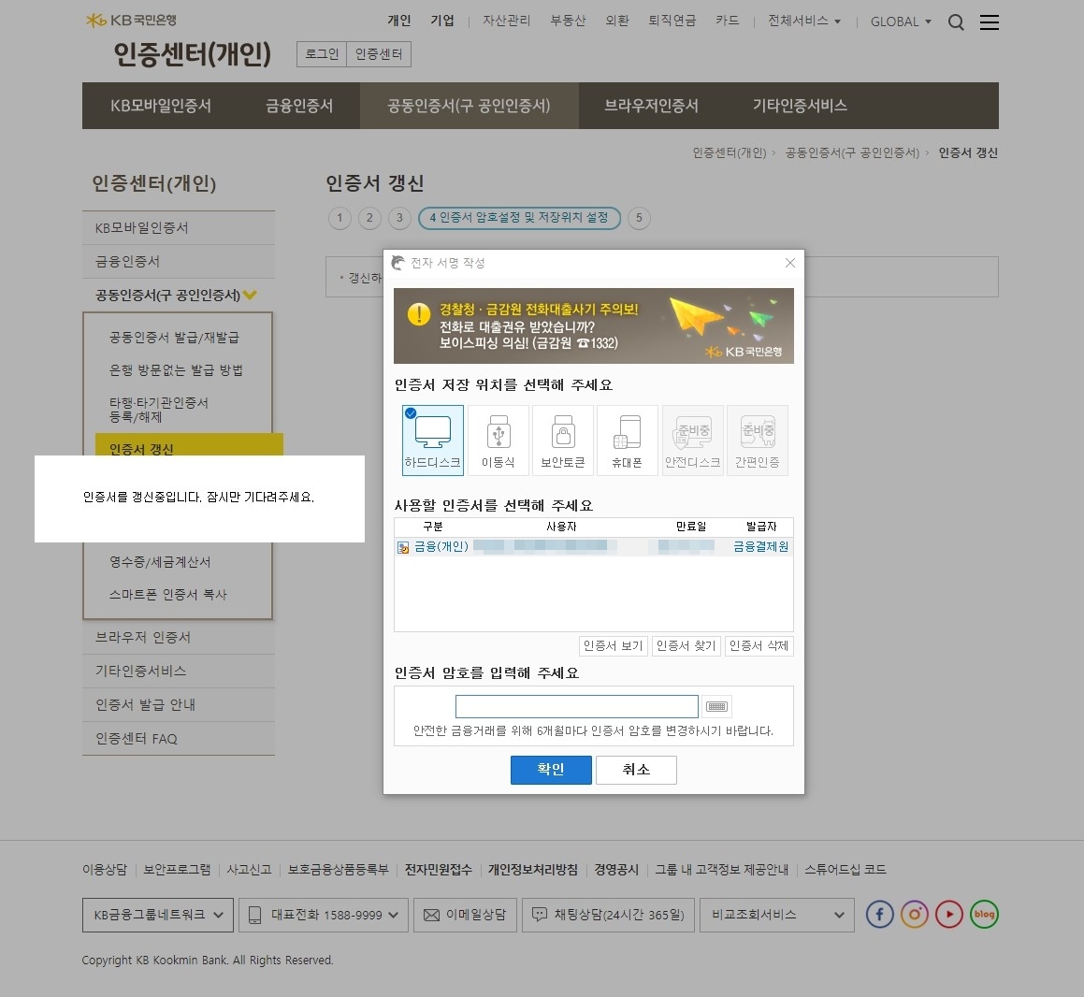Click the 로그인 button in header
Screen dimensions: 1084x997
322,54
